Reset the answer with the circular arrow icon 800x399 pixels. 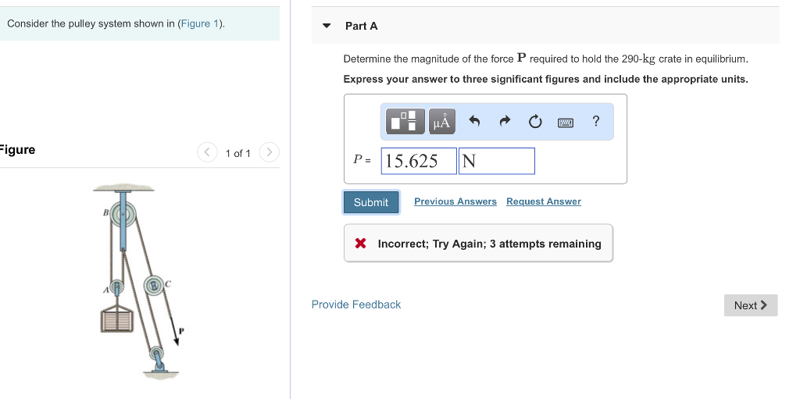pyautogui.click(x=535, y=121)
